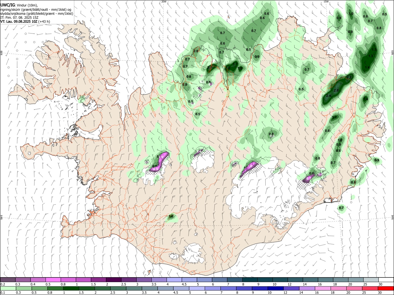The image size is (394, 295).
Task: Pick the grey-green 3 swatch in lower legend
Action: 134,288
